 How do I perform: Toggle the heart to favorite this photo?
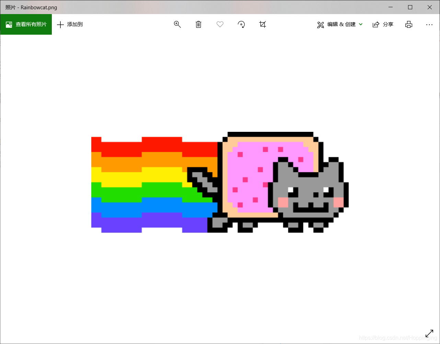click(220, 24)
